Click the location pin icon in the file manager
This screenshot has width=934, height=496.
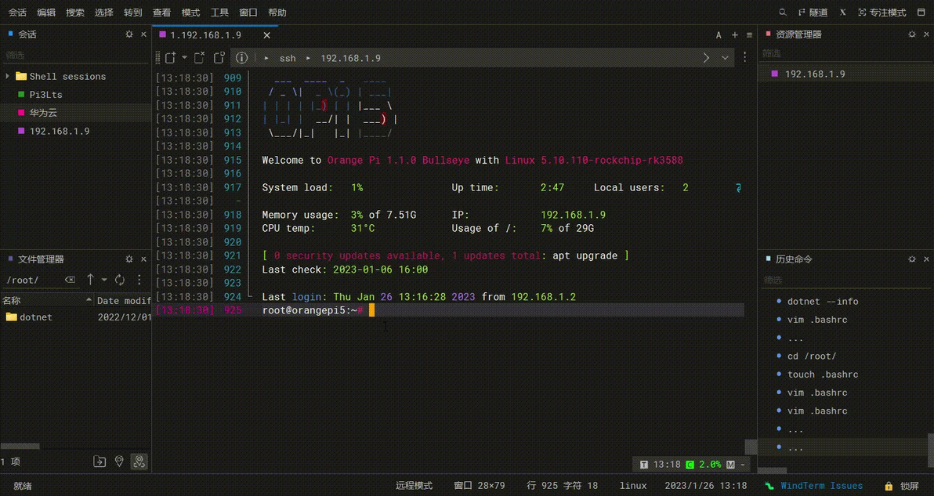pyautogui.click(x=119, y=462)
